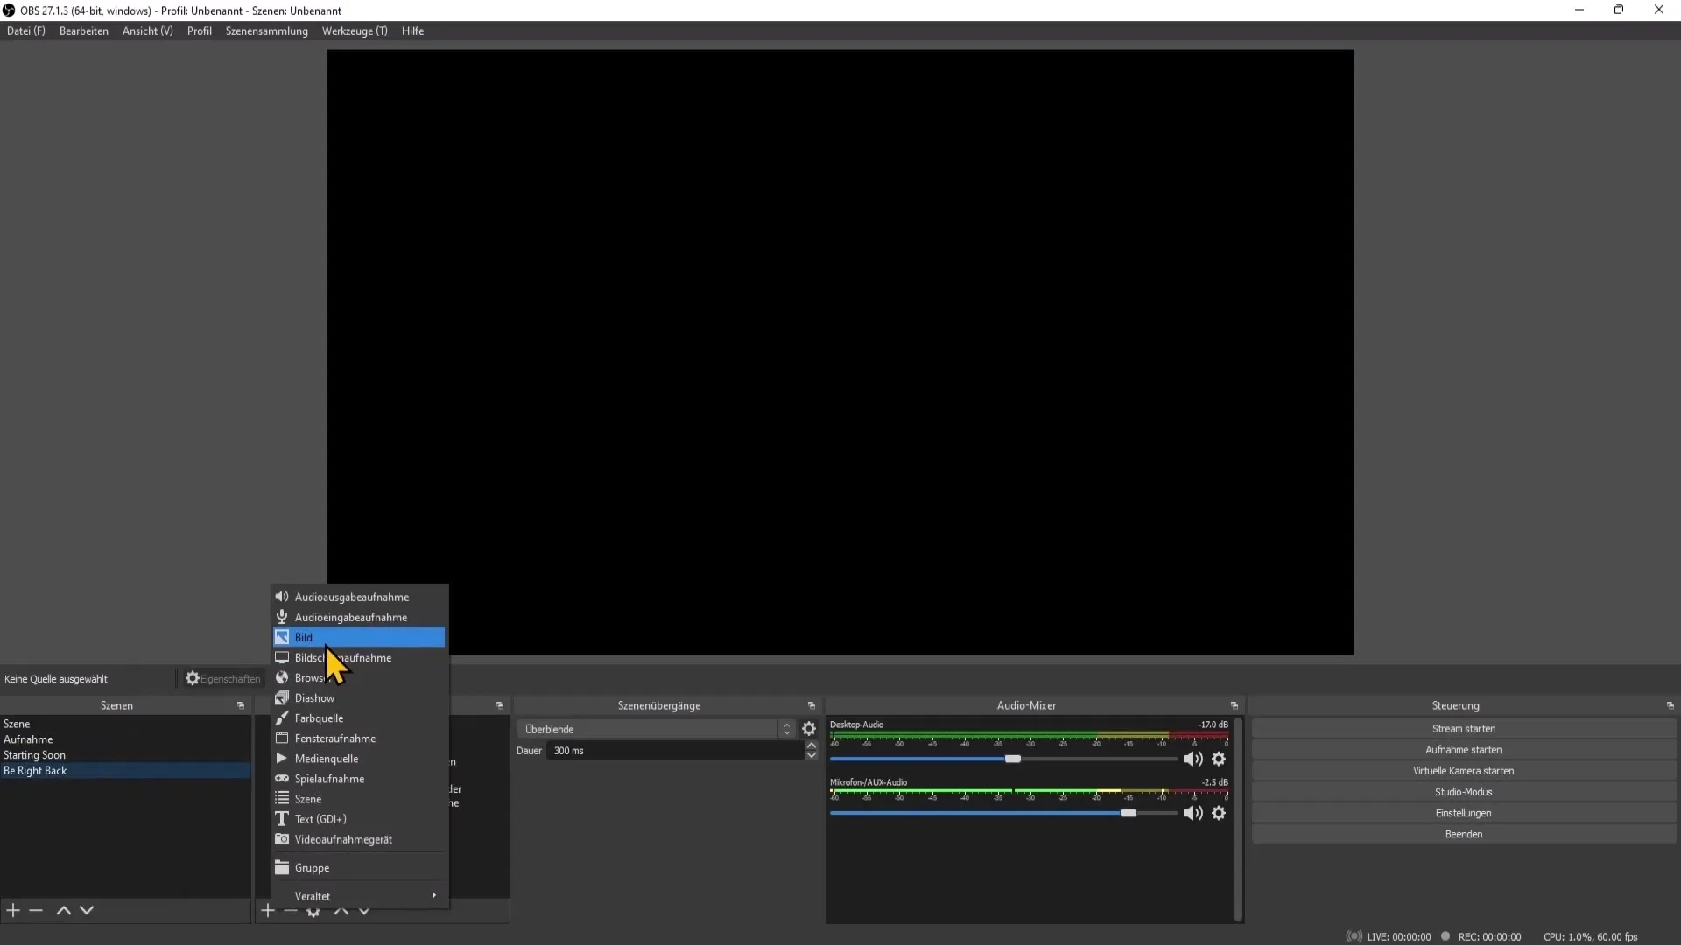Viewport: 1681px width, 945px height.
Task: Add a Fensteraufnahme source
Action: click(x=359, y=738)
